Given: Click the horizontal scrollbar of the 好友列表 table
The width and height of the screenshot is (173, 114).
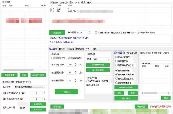Looking at the screenshot, I should tap(150, 93).
